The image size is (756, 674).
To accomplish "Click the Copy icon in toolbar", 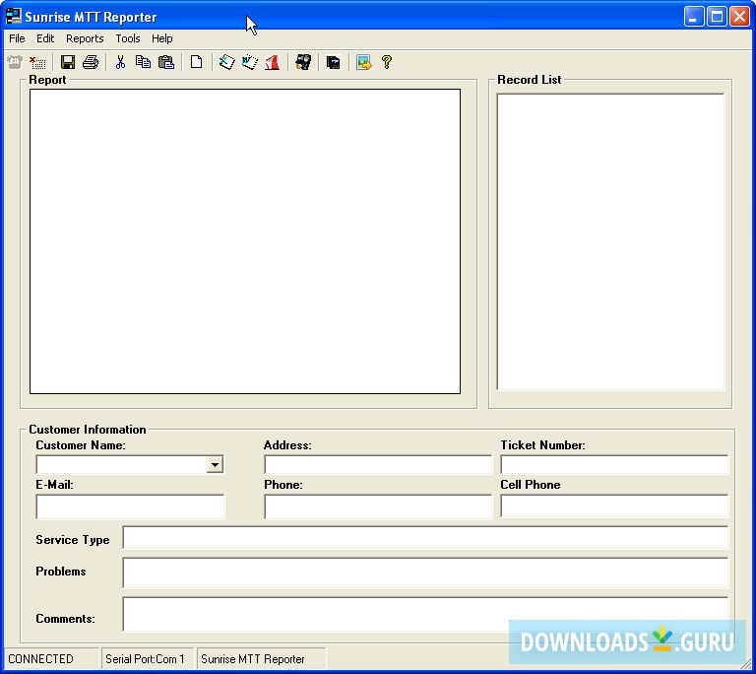I will (143, 62).
